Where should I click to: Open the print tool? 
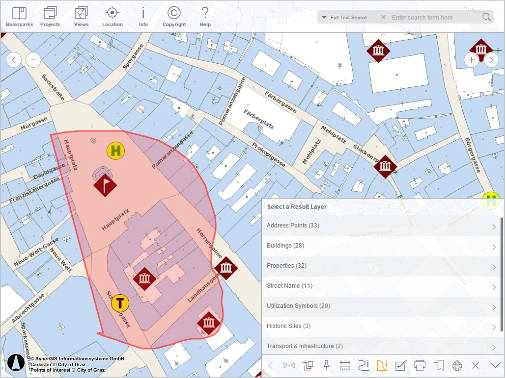[x=420, y=365]
